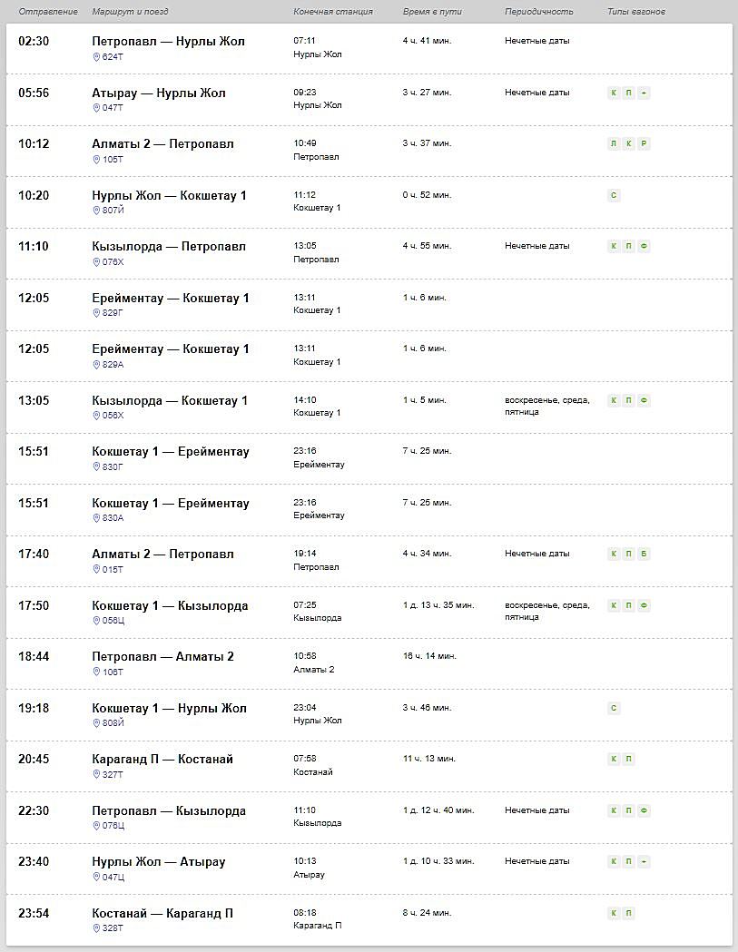Click the С wagon badge on the 10:20 train
738x952 pixels.
point(614,195)
